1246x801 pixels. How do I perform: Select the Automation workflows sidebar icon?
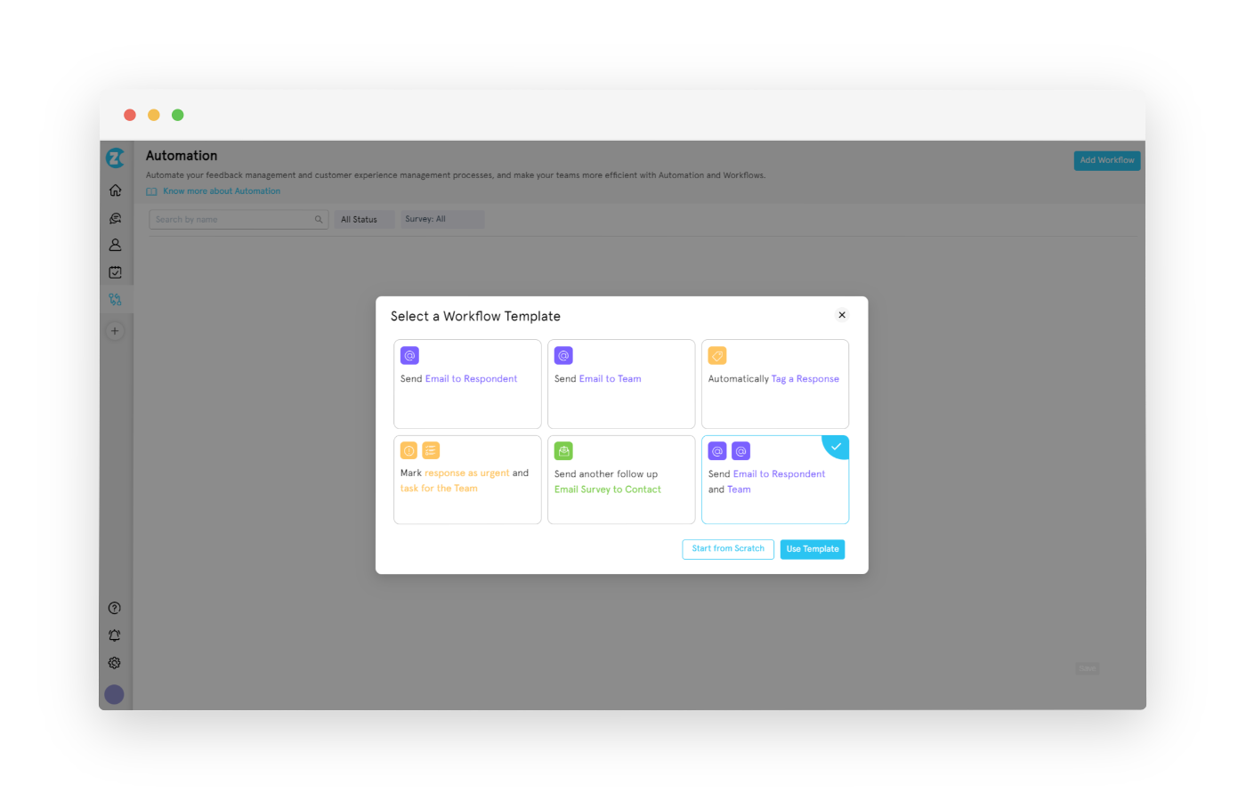click(115, 299)
